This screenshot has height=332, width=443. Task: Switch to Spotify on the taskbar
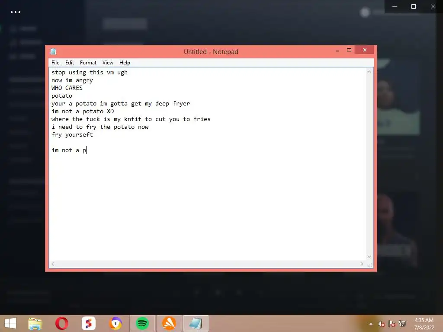(x=142, y=323)
